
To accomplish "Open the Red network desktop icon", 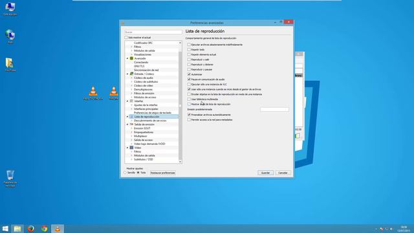I will [10, 36].
